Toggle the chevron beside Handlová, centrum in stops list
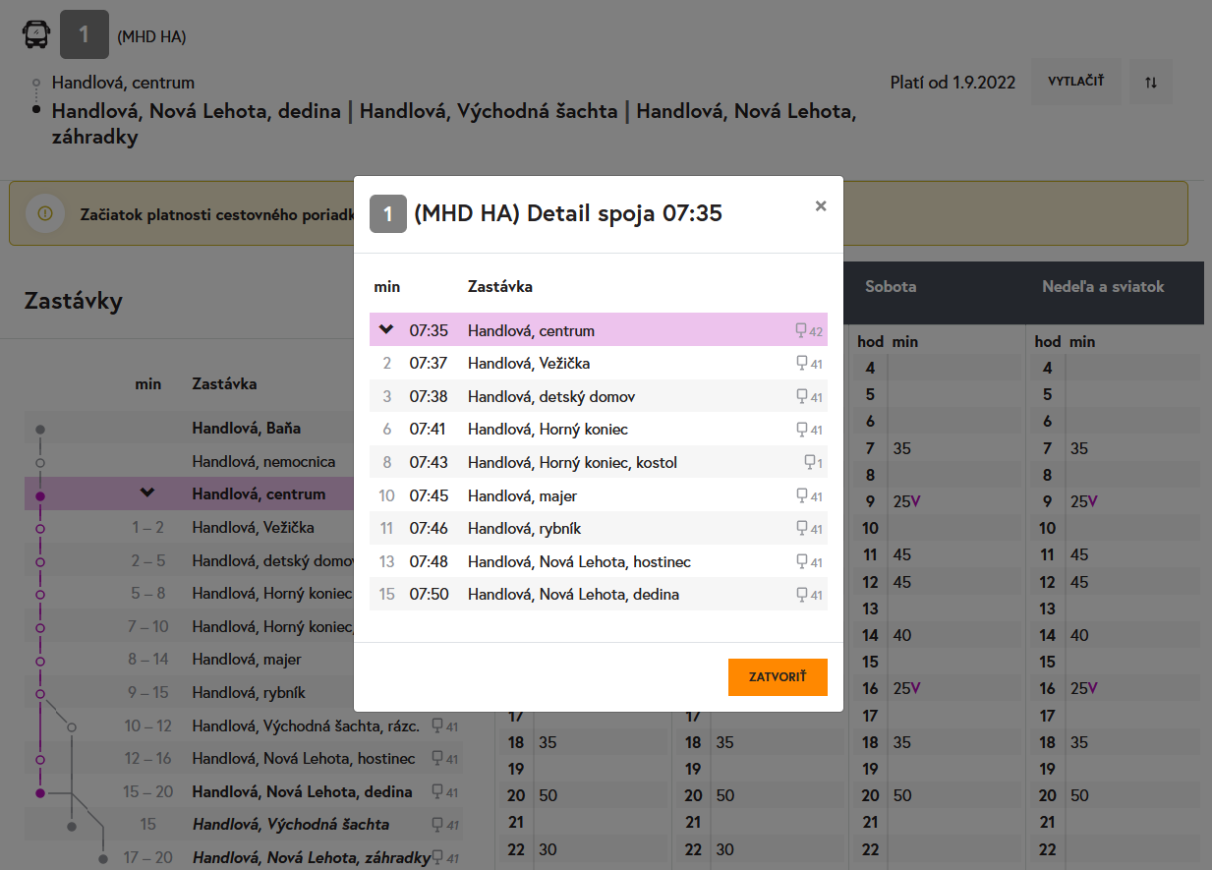The width and height of the screenshot is (1212, 870). click(x=147, y=493)
